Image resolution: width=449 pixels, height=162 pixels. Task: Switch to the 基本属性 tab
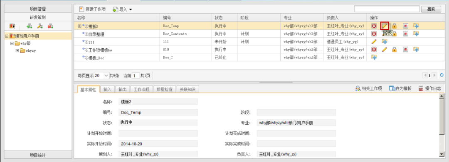(88, 89)
